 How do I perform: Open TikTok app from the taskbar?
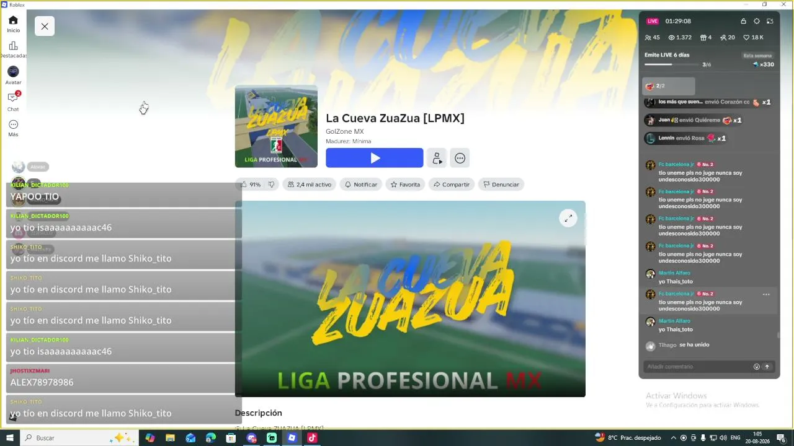pos(312,438)
